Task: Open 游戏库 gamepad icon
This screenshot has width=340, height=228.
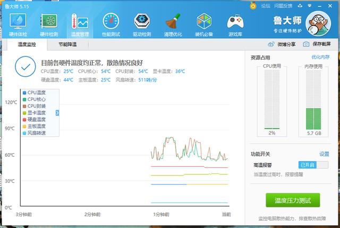Action: click(235, 22)
